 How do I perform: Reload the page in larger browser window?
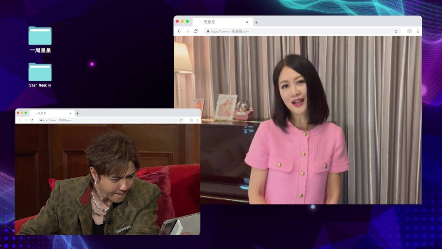tap(195, 31)
